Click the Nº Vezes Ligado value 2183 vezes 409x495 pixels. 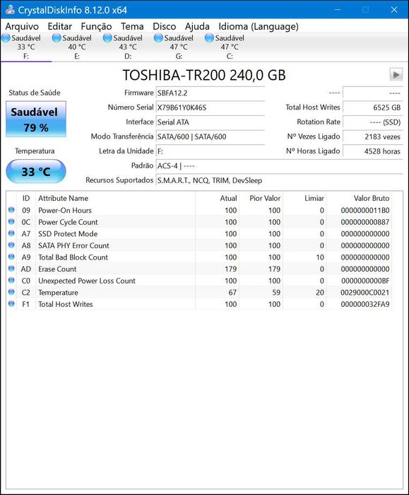click(x=373, y=136)
